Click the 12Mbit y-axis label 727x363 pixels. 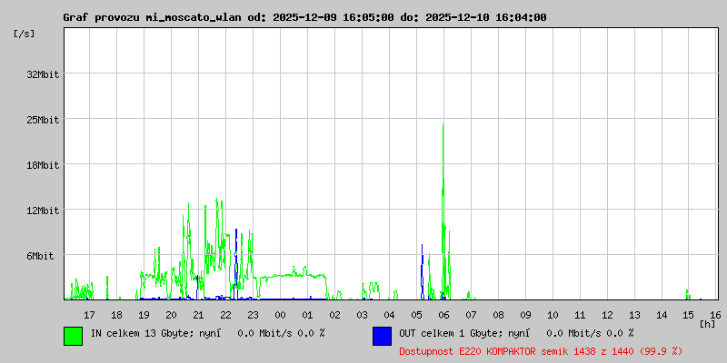(43, 211)
